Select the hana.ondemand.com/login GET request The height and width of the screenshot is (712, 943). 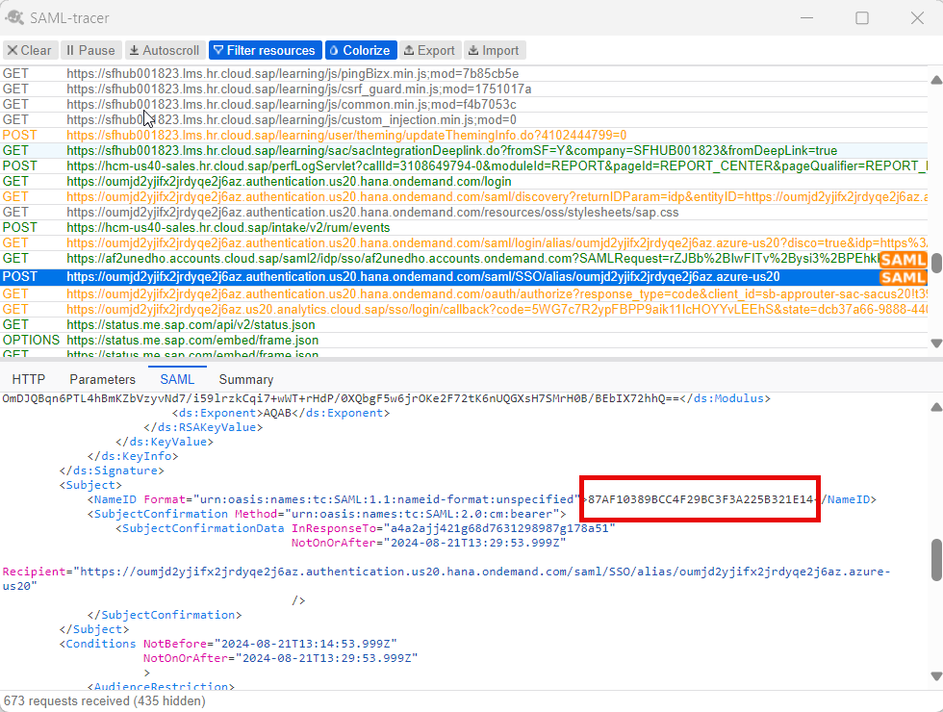463,182
